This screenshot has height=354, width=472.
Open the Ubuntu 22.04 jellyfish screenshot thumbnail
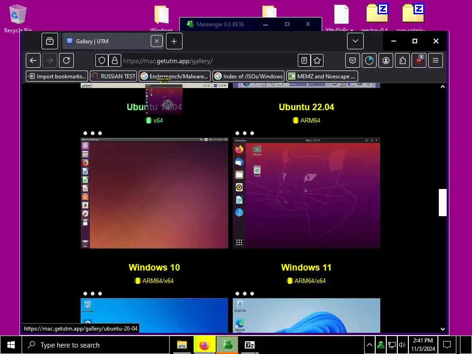point(307,193)
